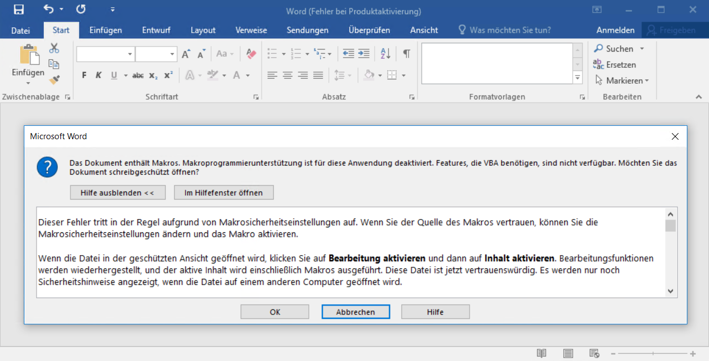Open the multilevel list dropdown arrow
Image resolution: width=709 pixels, height=361 pixels.
(330, 54)
